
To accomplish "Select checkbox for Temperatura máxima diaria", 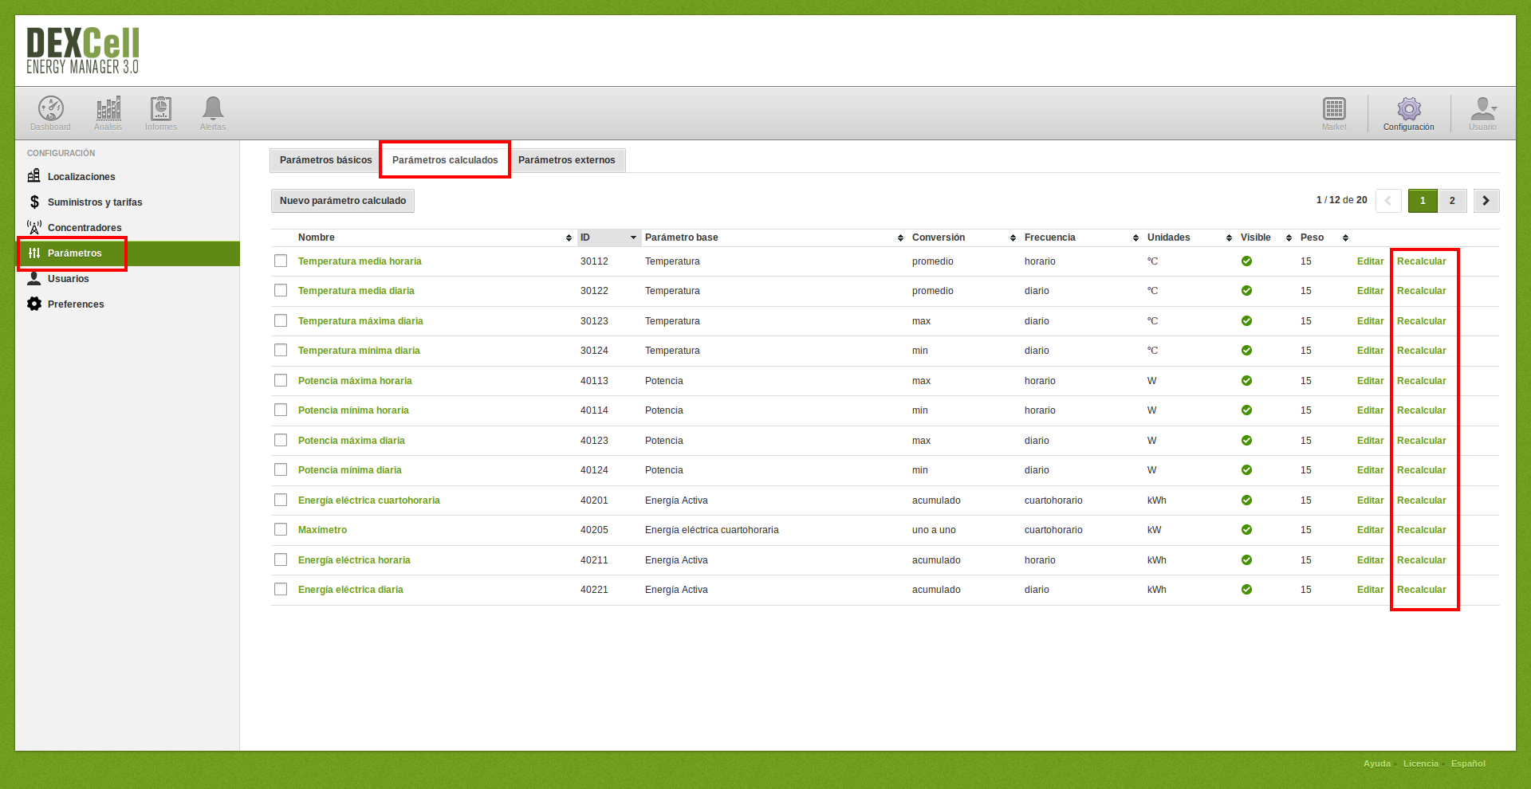I will tap(281, 320).
